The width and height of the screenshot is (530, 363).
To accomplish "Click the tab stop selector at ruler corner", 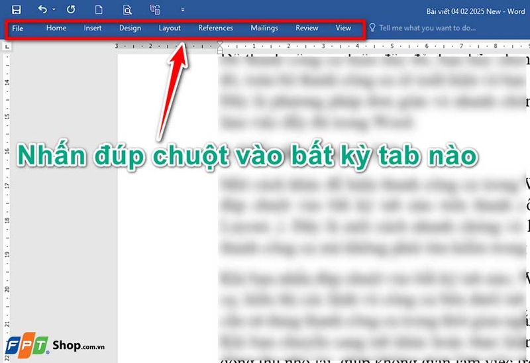I will 7,46.
